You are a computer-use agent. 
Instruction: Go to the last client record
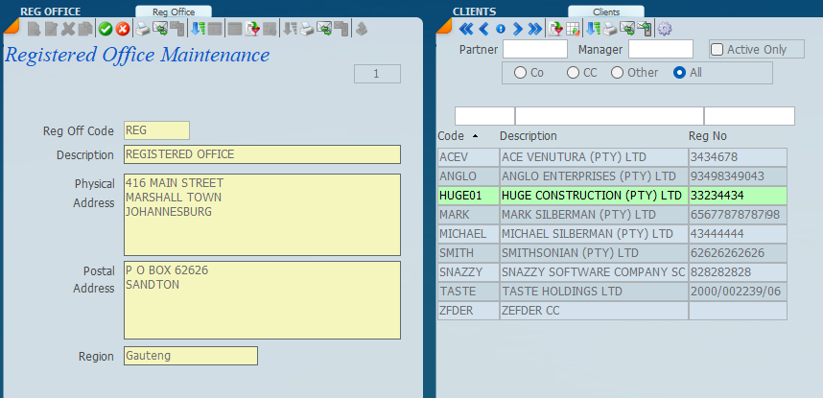coord(534,29)
